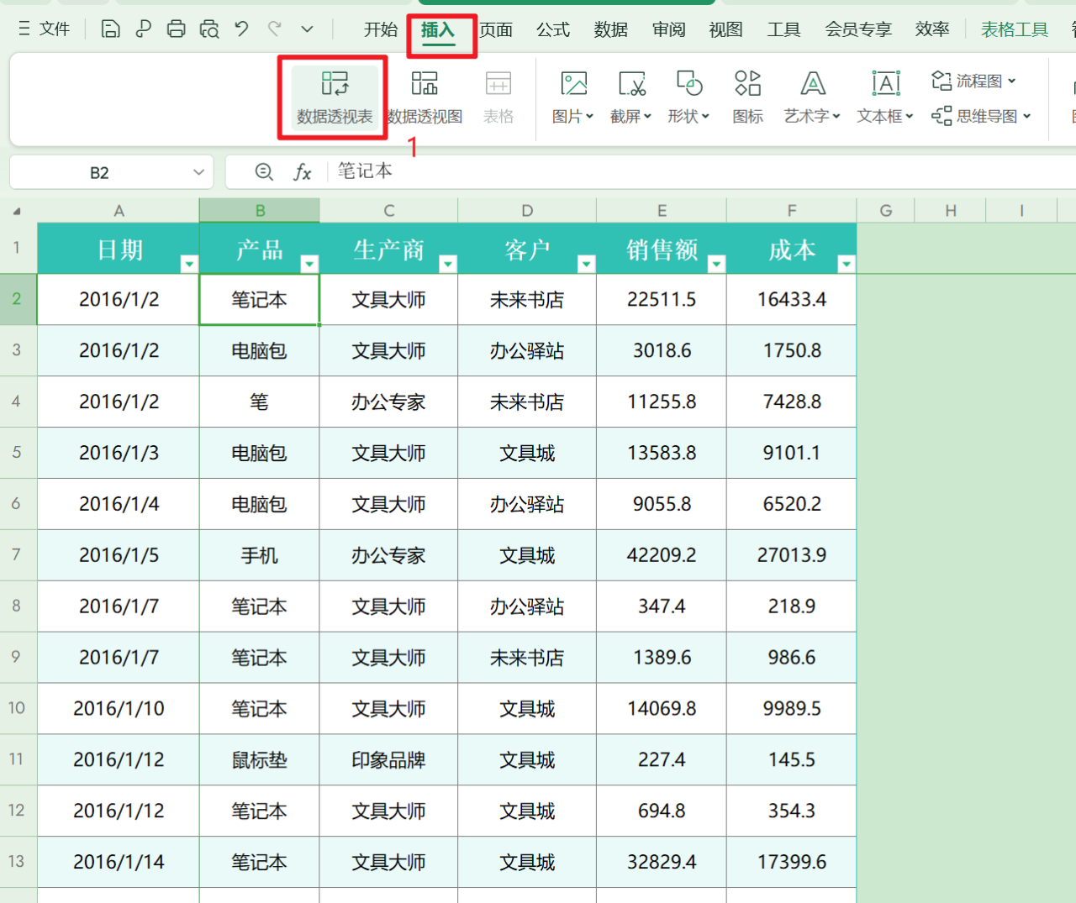Viewport: 1076px width, 903px height.
Task: Open the 生产商 column filter dropdown
Action: pyautogui.click(x=448, y=264)
